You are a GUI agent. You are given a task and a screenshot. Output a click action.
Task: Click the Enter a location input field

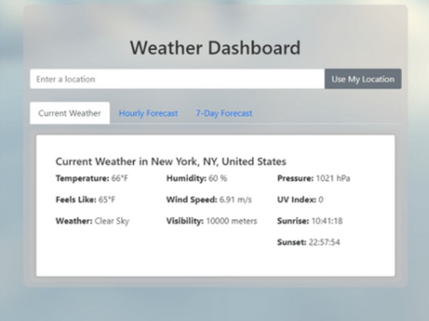177,79
